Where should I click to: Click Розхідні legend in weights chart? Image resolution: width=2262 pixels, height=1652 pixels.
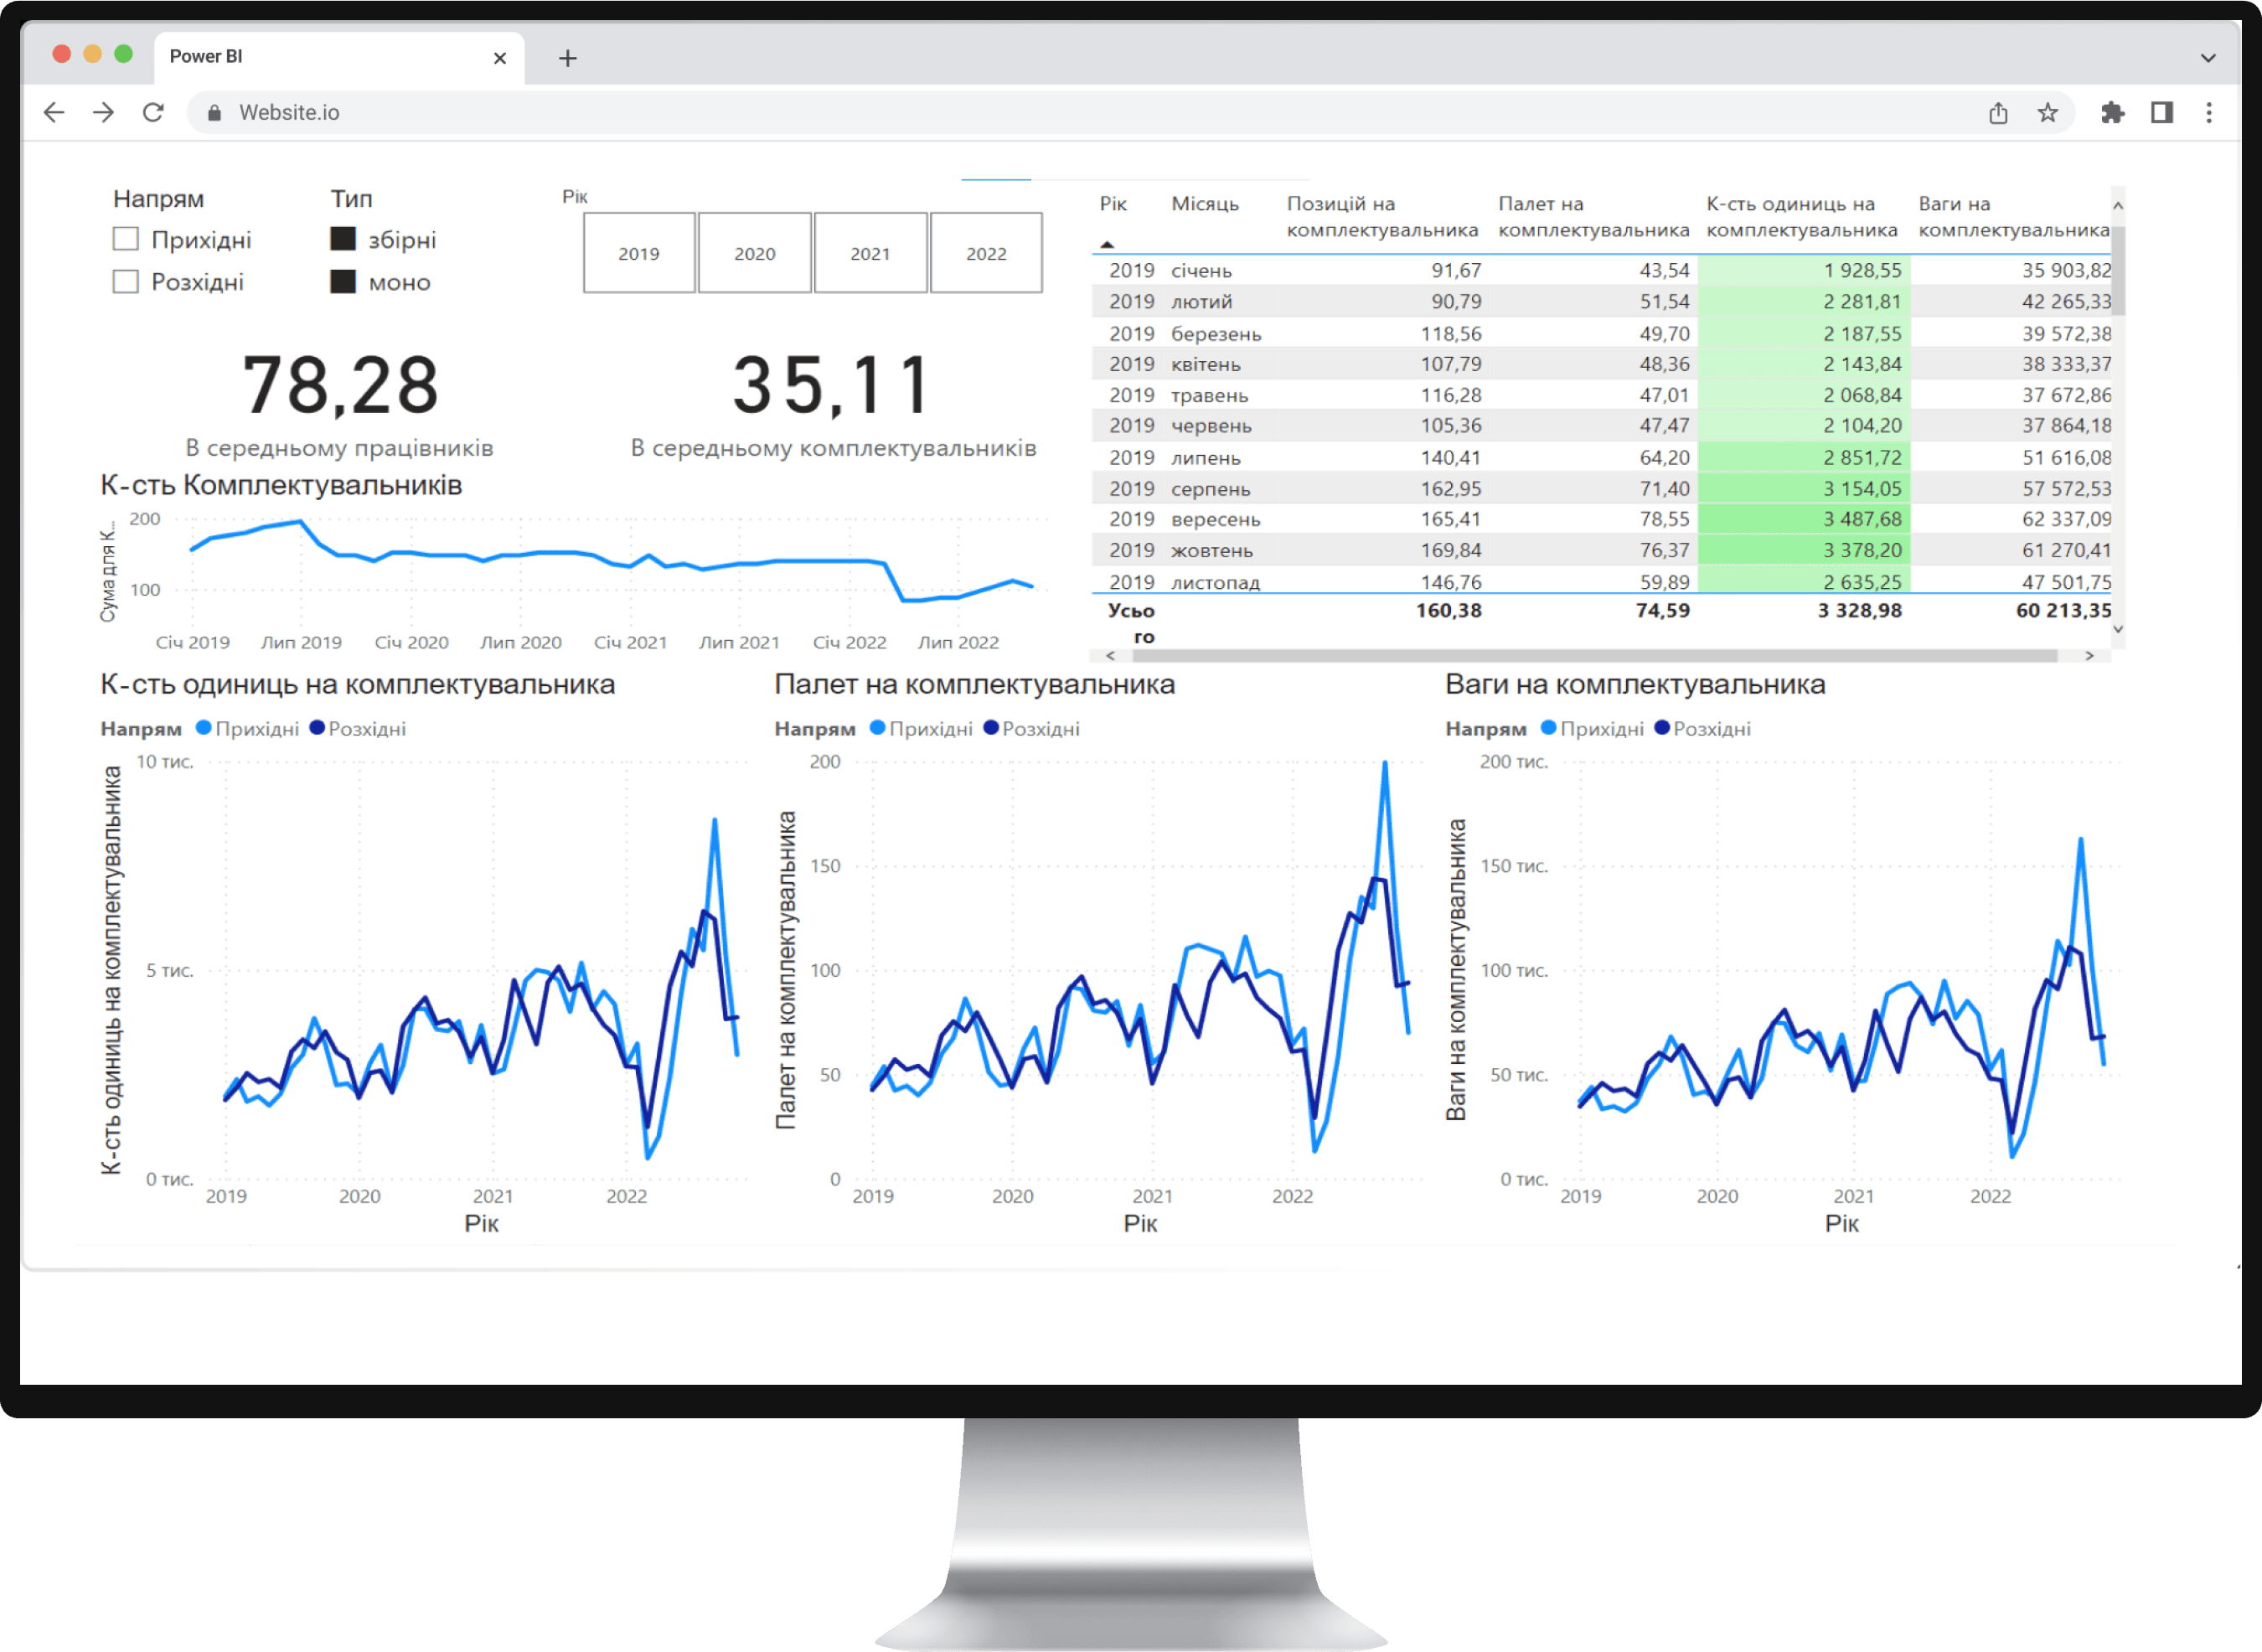pos(1703,729)
